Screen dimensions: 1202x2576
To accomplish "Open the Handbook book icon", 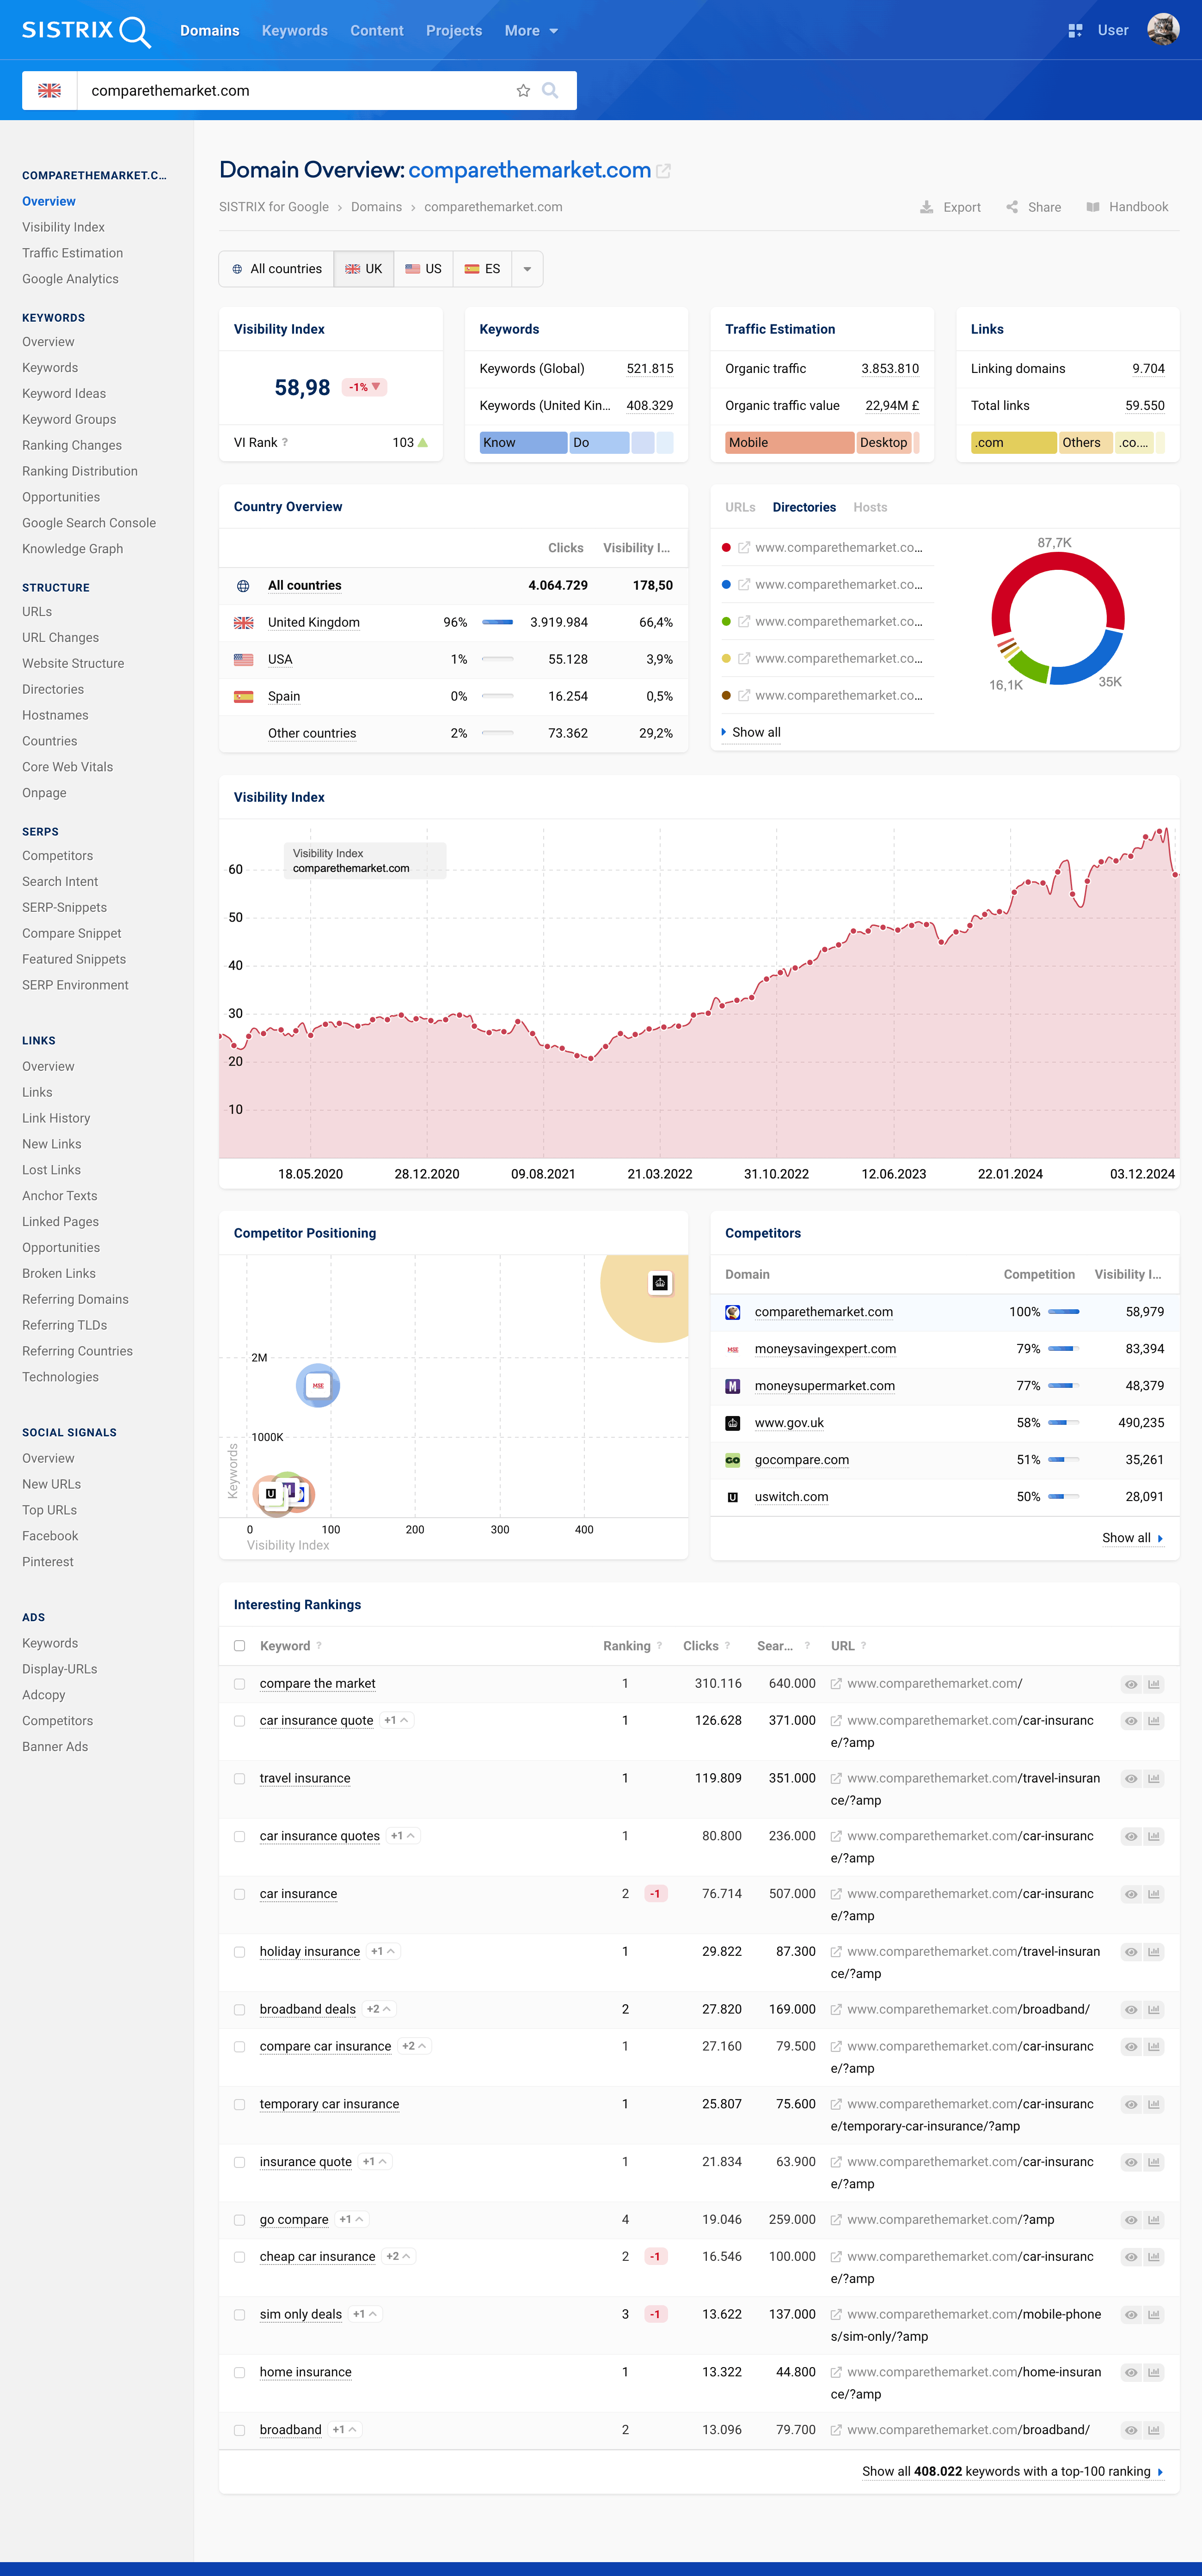I will tap(1093, 207).
